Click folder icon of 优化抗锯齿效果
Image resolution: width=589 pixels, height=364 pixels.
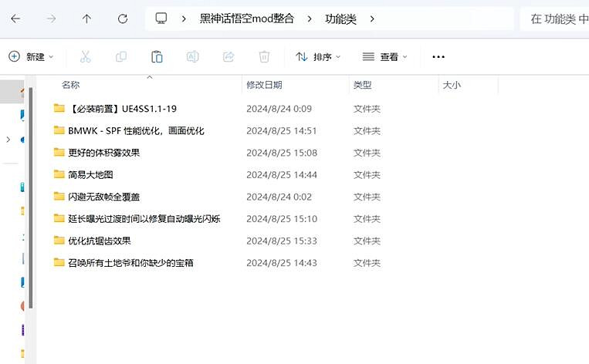[x=59, y=241]
